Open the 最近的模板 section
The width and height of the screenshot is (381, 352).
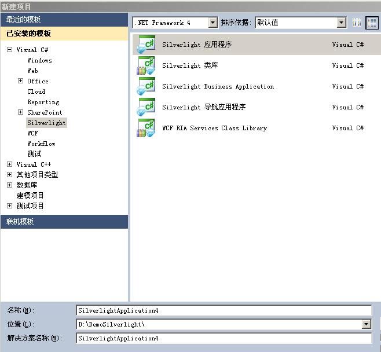(64, 20)
